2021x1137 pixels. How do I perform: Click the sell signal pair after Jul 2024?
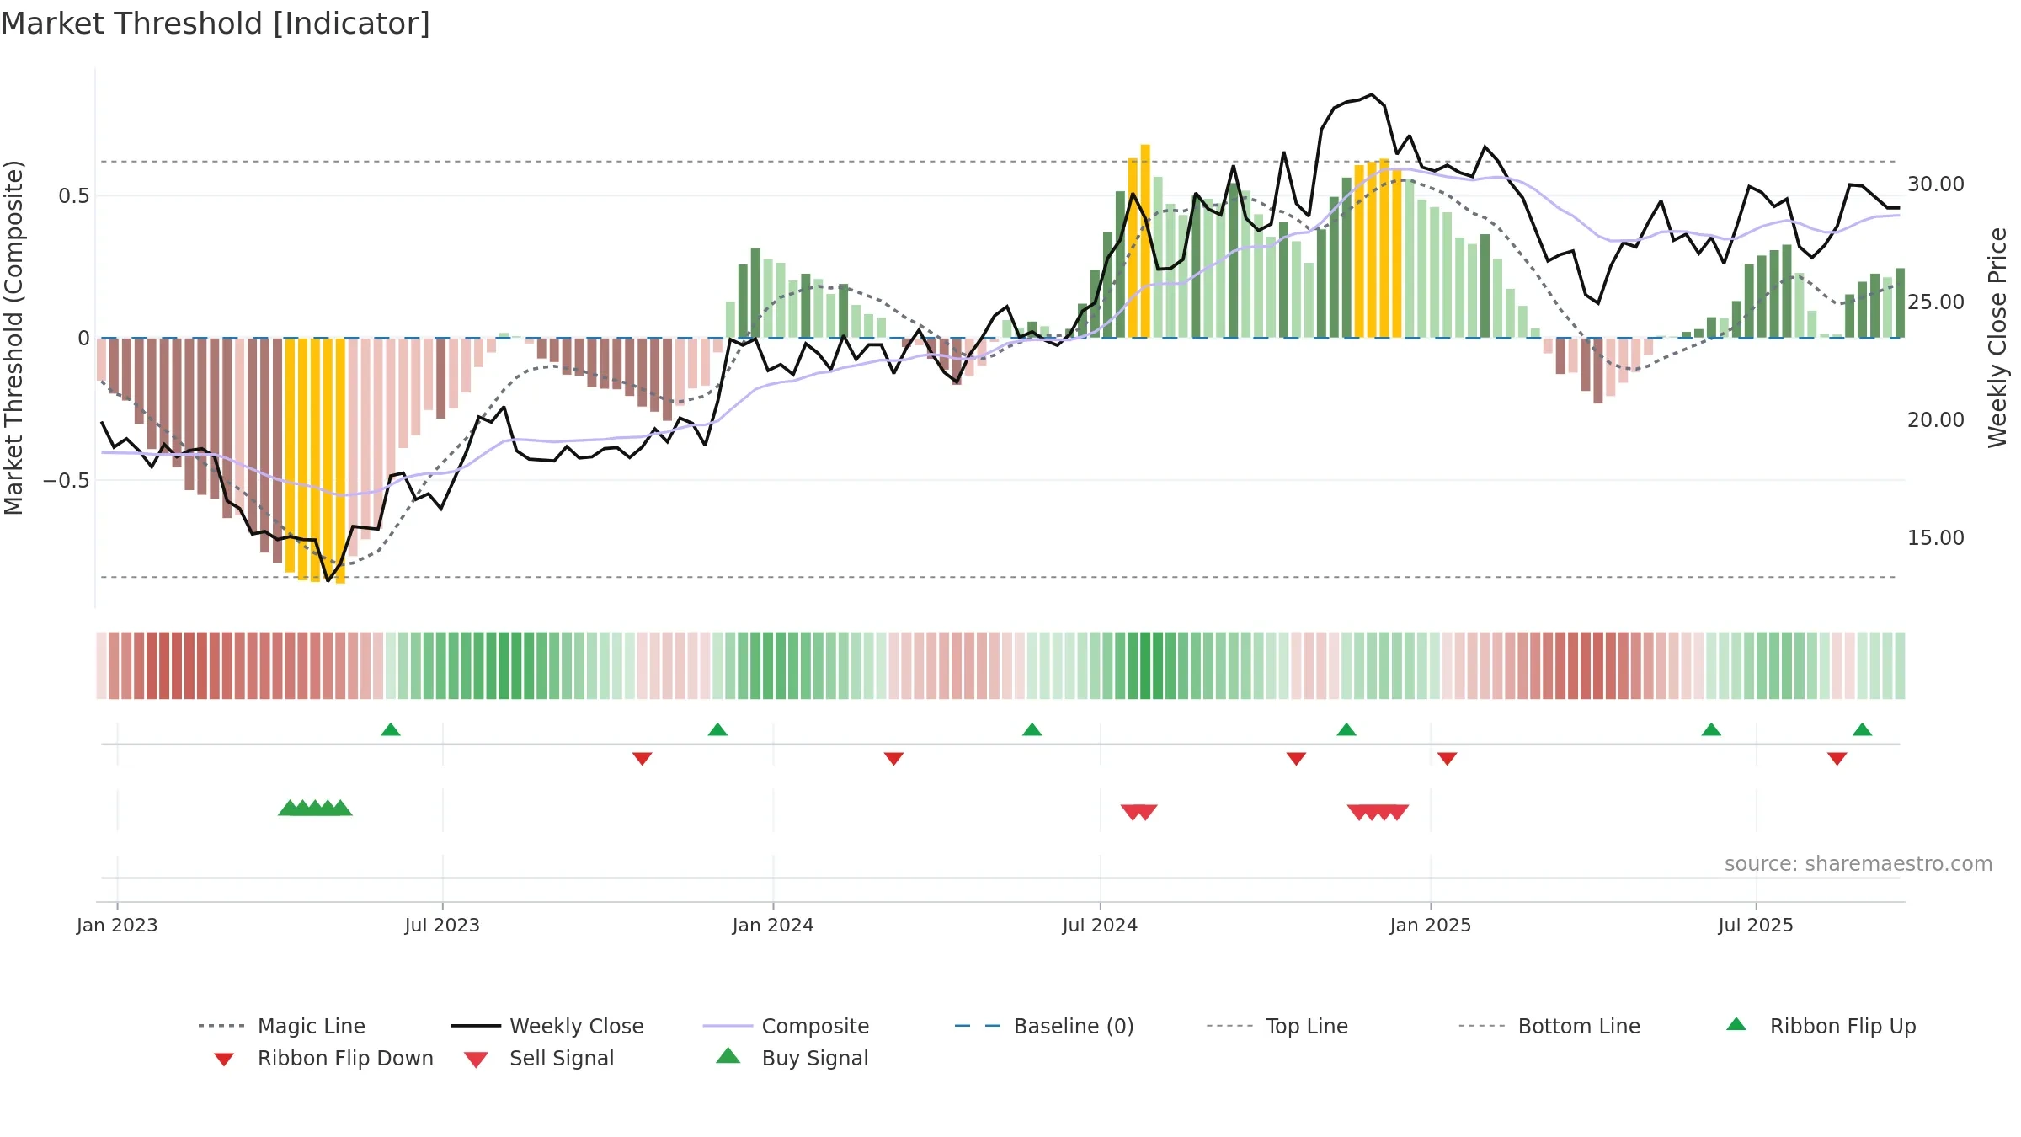pos(1139,812)
